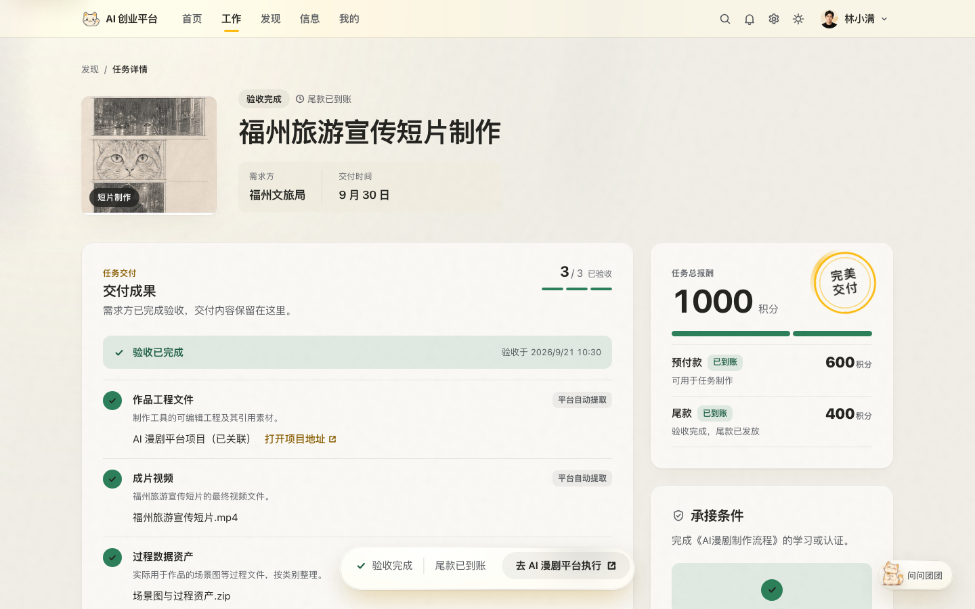975x609 pixels.
Task: Open search with the magnifier icon
Action: pyautogui.click(x=725, y=19)
